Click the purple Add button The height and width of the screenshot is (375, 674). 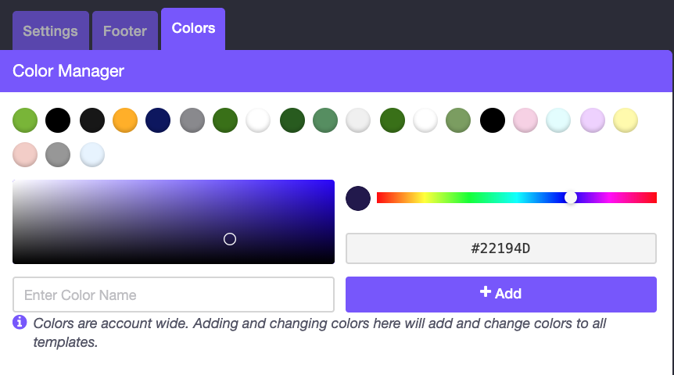(500, 294)
